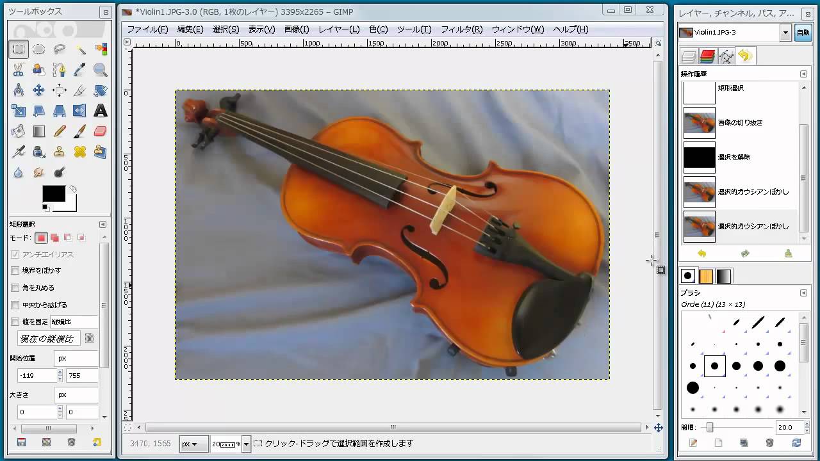Open the 編集(E) menu
Screen dimensions: 820x461
[190, 29]
